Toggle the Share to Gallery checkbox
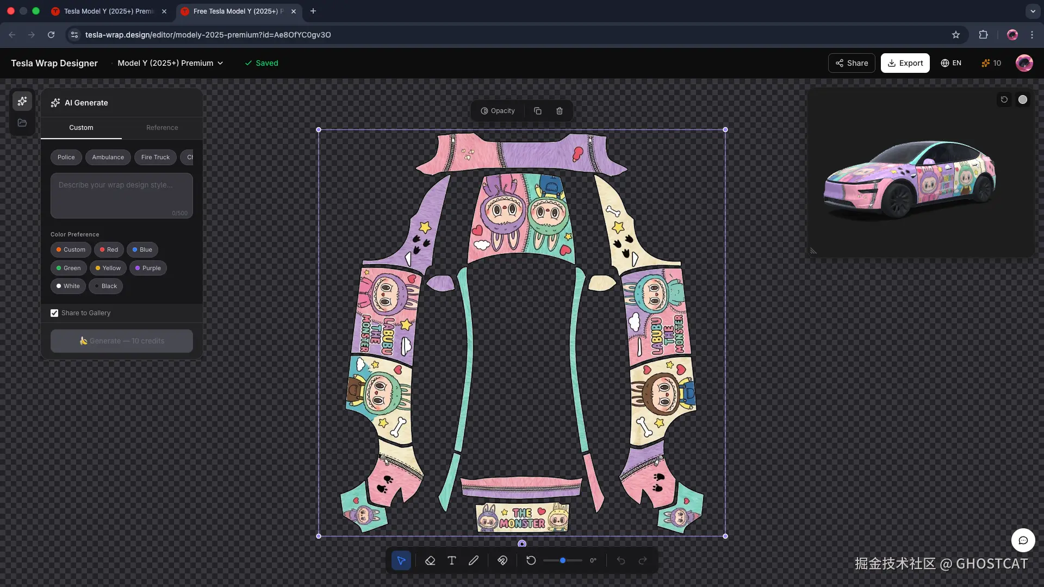The width and height of the screenshot is (1044, 587). tap(54, 313)
